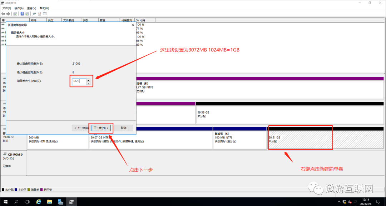Click the connect disk toolbar icon
The width and height of the screenshot is (386, 206).
coord(34,14)
